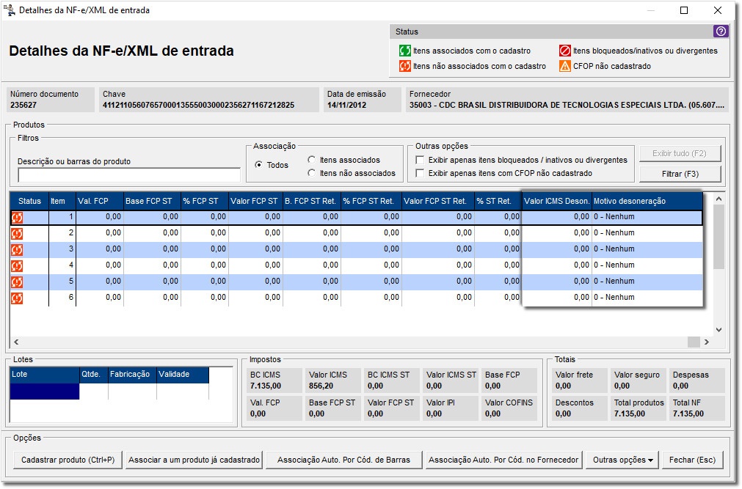Select the 'Todos' association radio button
Viewport: 742px width, 489px height.
tap(258, 165)
